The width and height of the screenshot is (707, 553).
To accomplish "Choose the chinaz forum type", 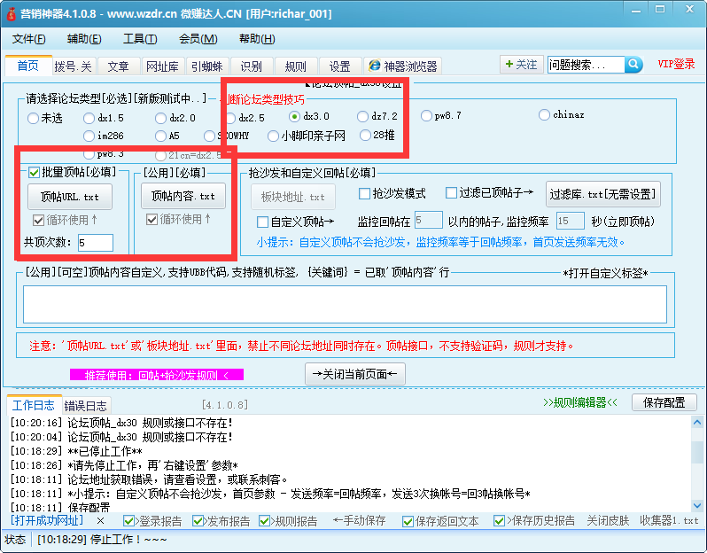I will point(544,115).
